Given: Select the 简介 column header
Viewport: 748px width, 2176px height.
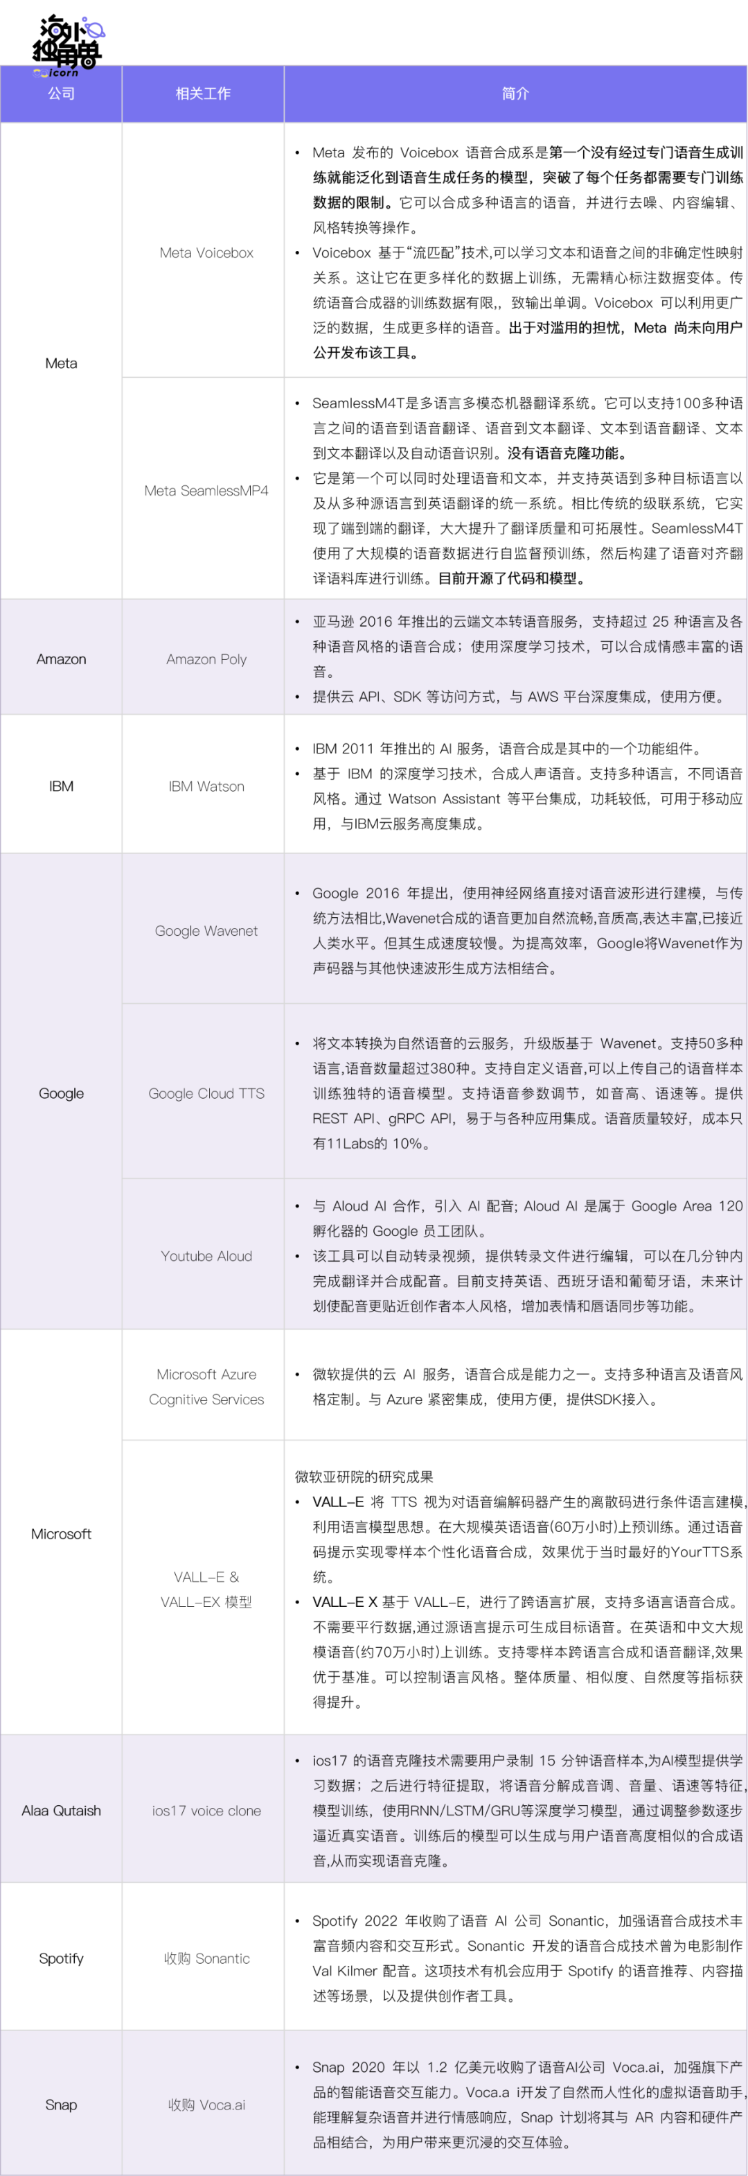Looking at the screenshot, I should (516, 94).
